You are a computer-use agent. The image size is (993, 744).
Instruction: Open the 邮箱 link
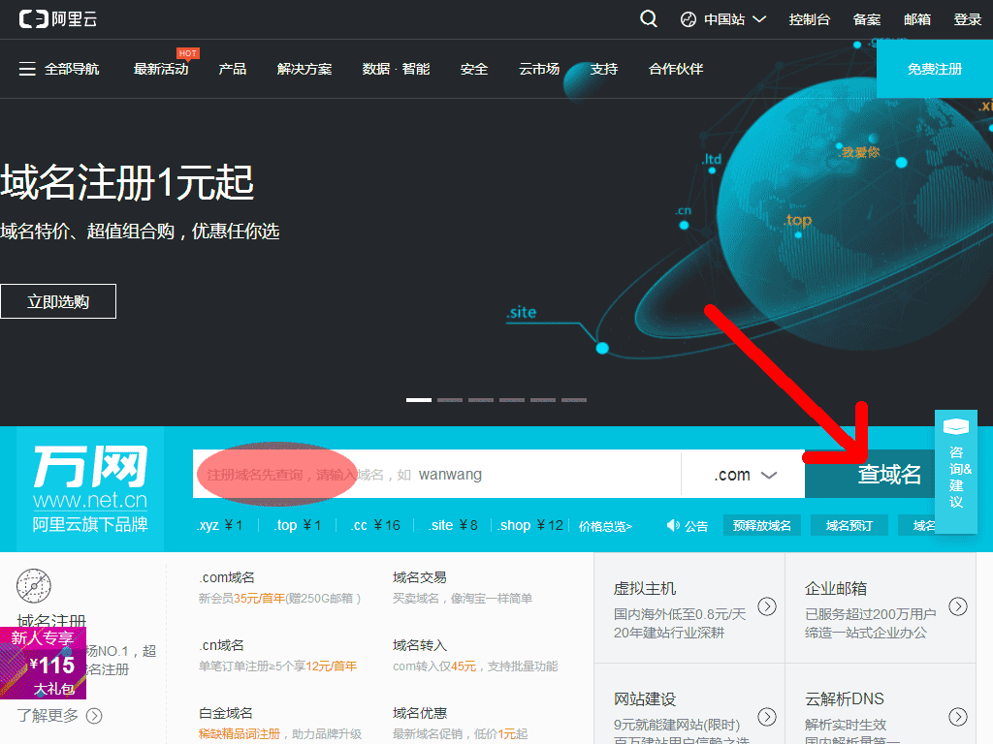click(x=917, y=19)
